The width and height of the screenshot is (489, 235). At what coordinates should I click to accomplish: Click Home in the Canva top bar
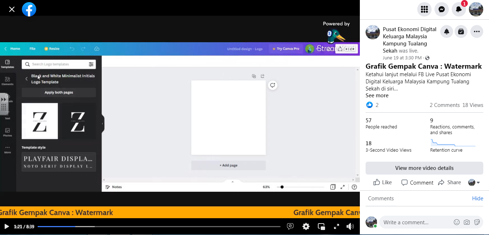pos(13,49)
